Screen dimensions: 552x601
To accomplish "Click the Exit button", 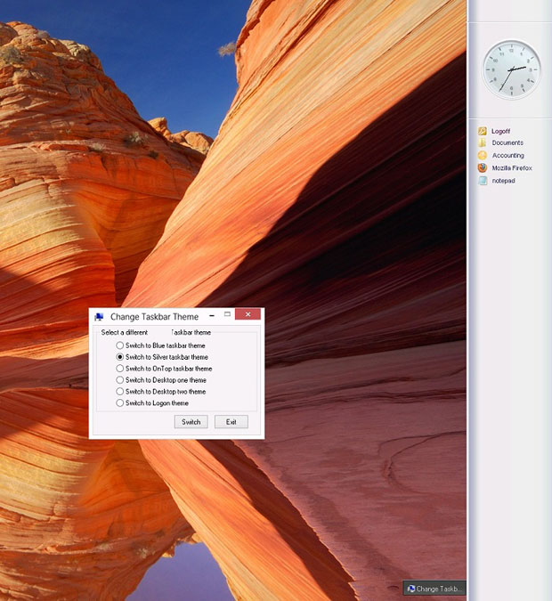I will point(231,422).
